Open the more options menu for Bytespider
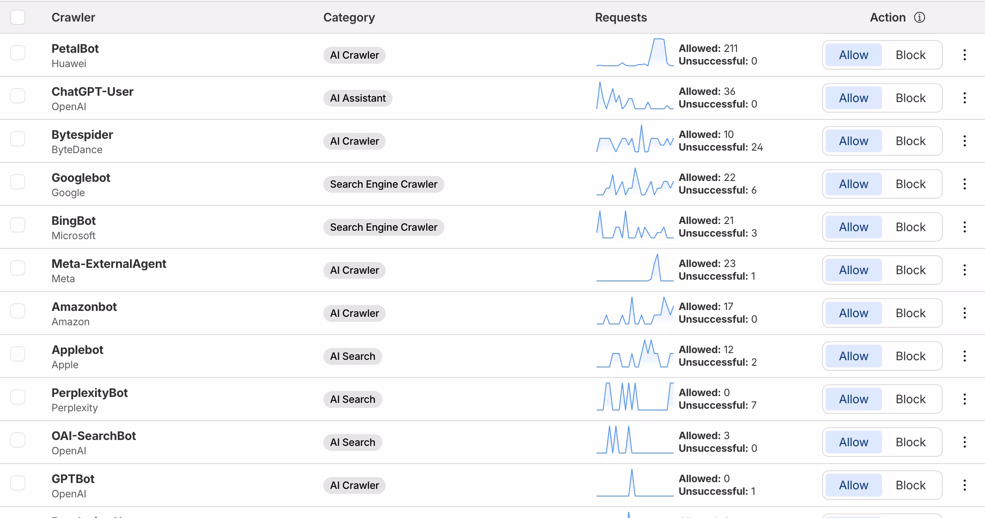985x518 pixels. [x=965, y=141]
